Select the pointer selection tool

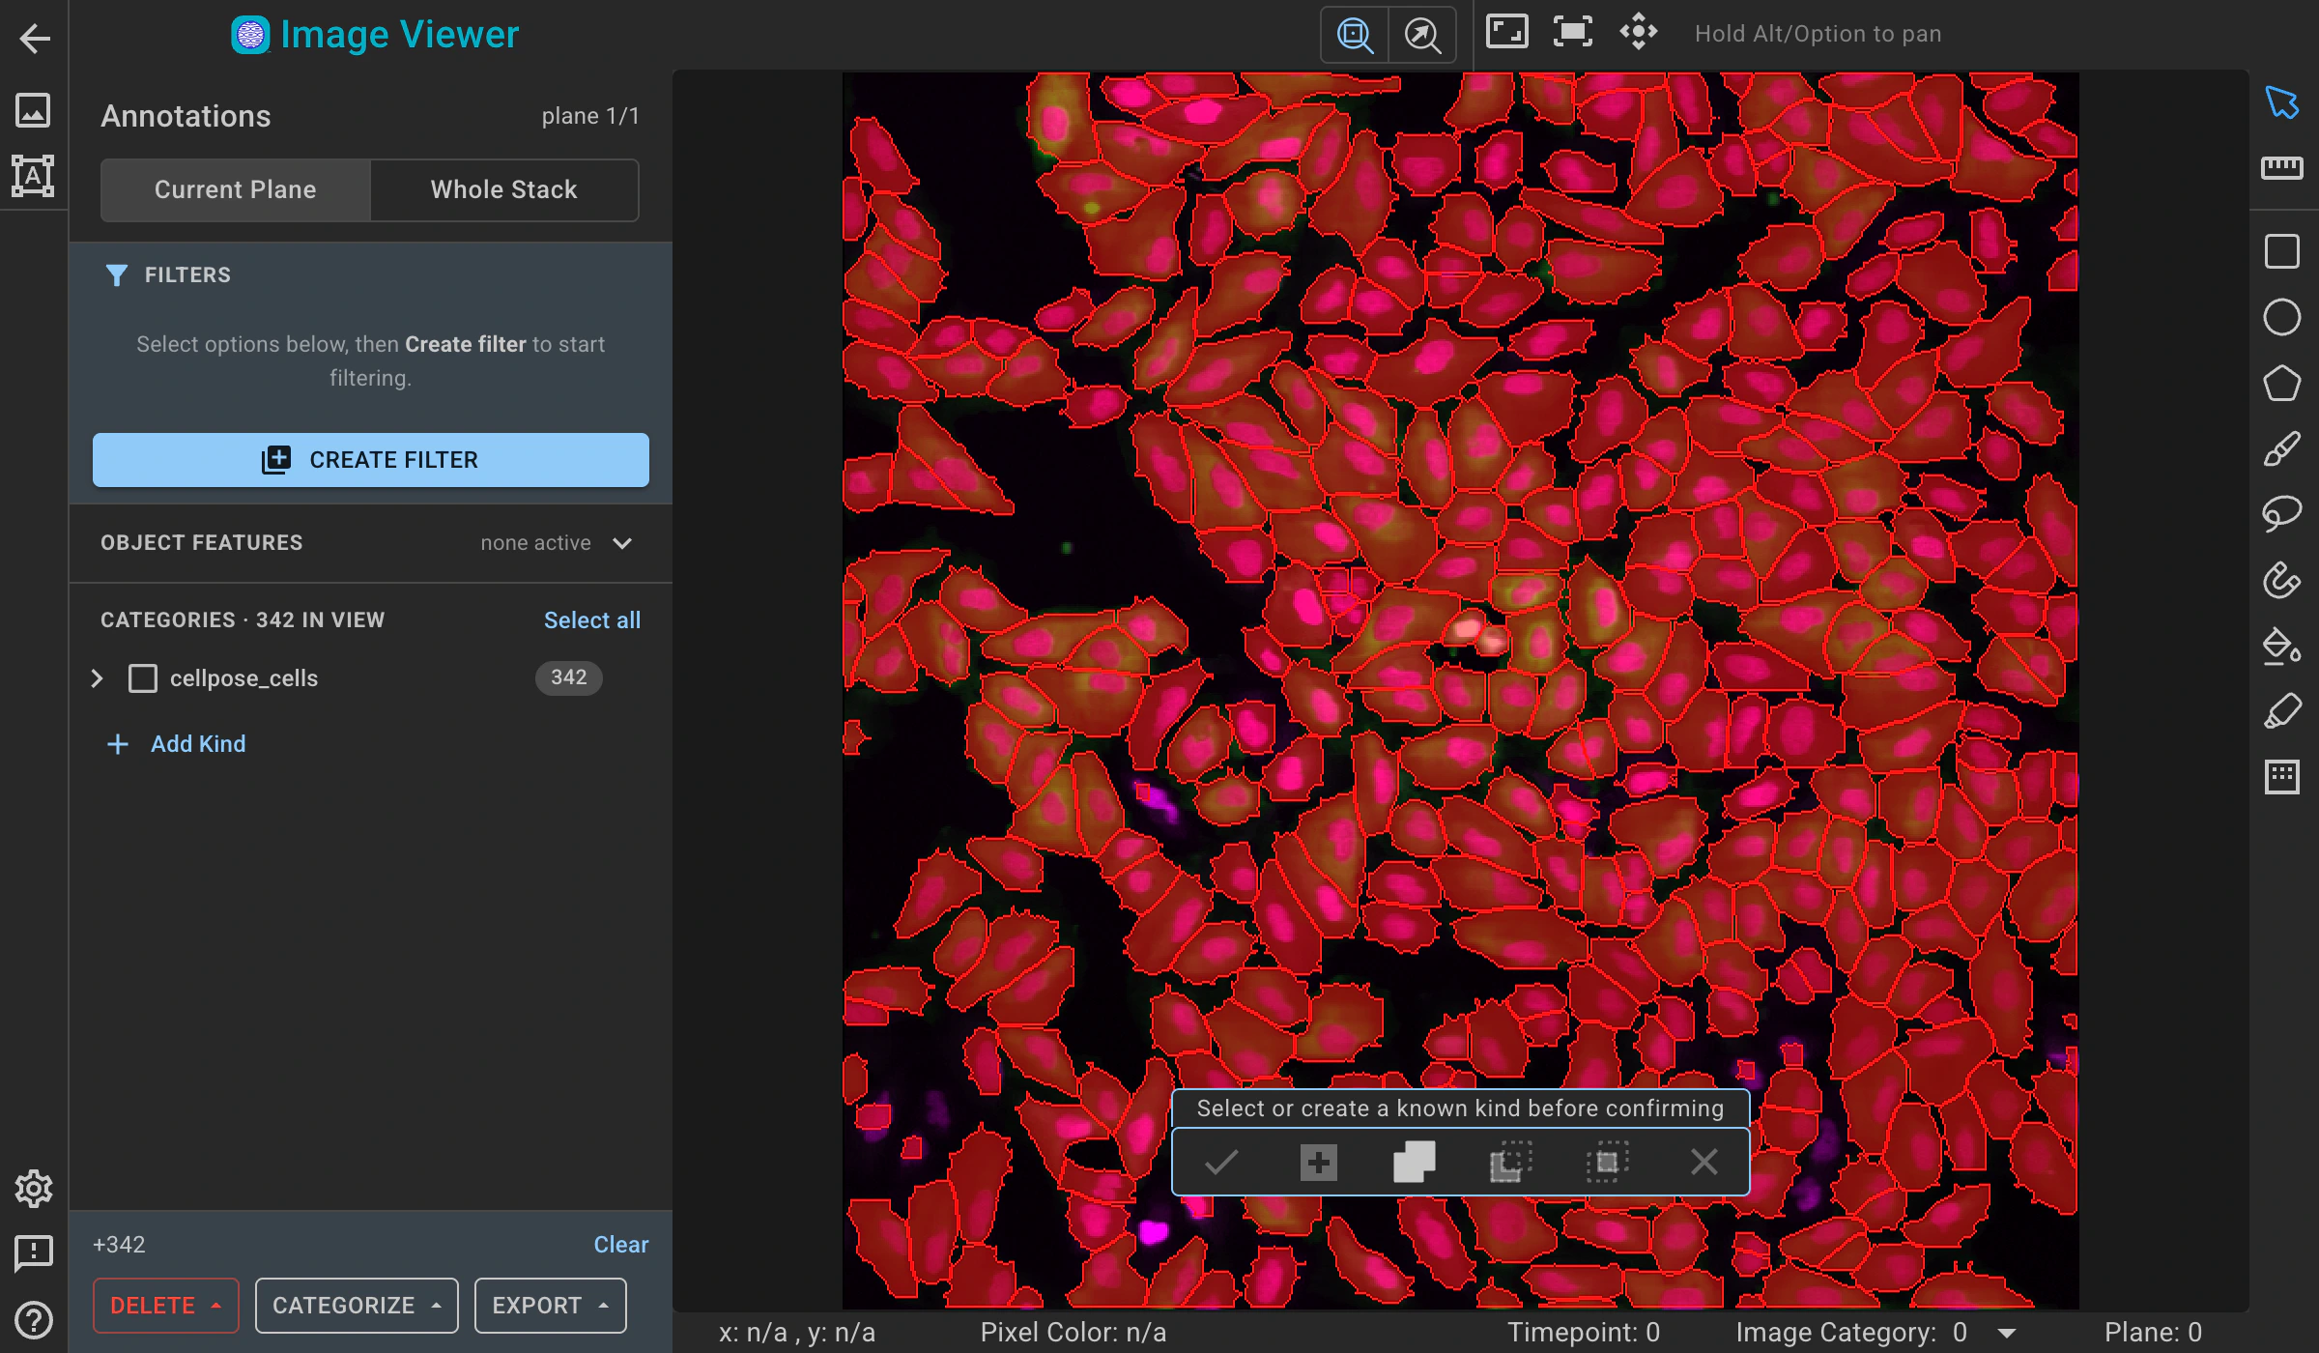tap(2282, 101)
